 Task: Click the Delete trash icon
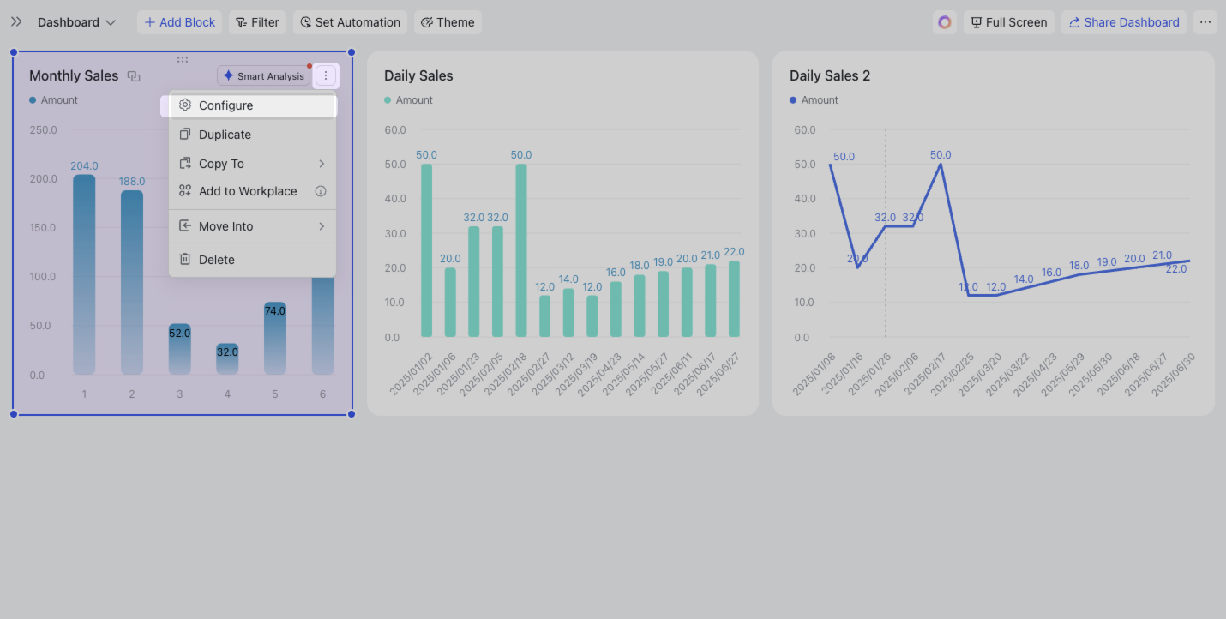tap(184, 259)
